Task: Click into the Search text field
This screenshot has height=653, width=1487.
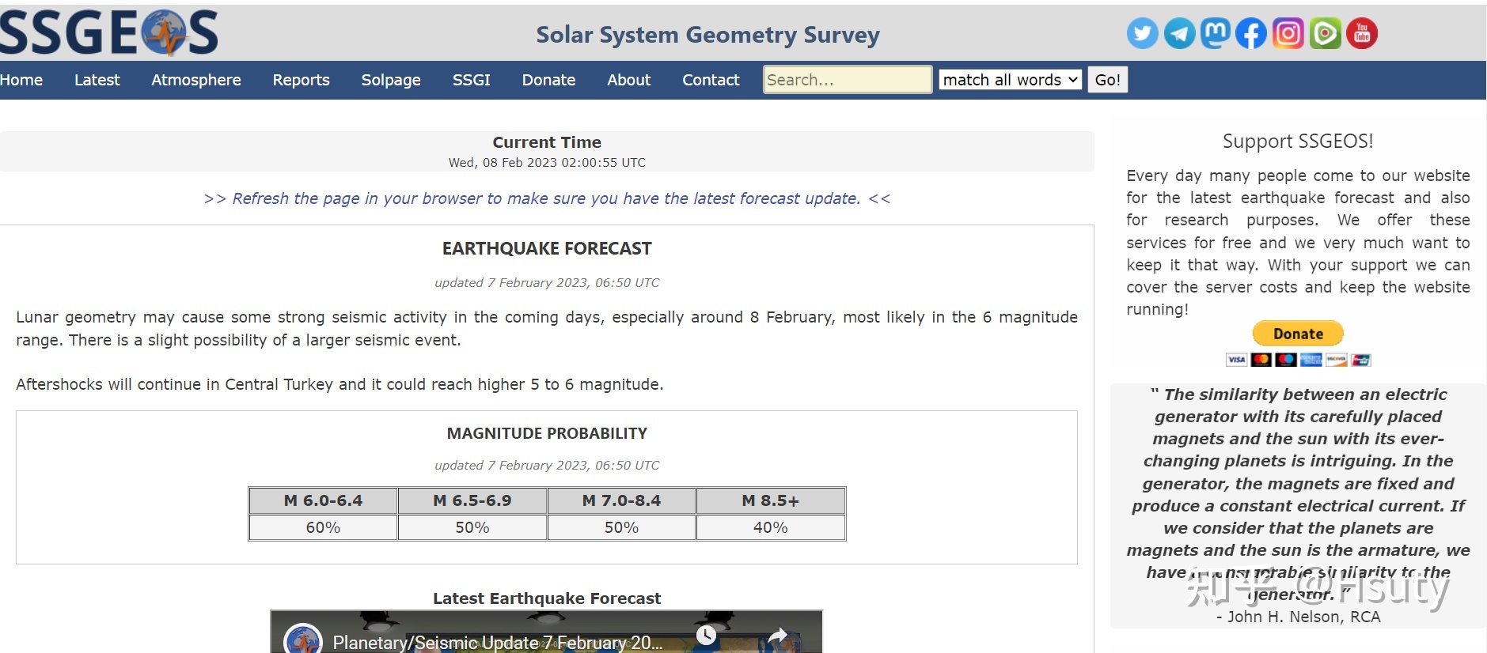Action: [x=847, y=80]
